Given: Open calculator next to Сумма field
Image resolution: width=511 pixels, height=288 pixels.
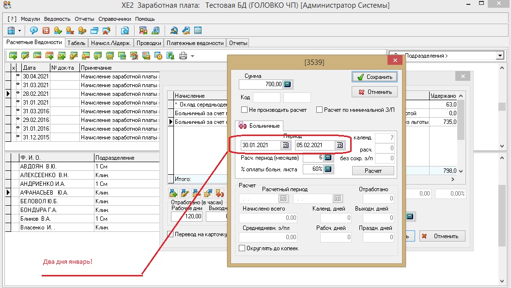Looking at the screenshot, I should point(287,84).
